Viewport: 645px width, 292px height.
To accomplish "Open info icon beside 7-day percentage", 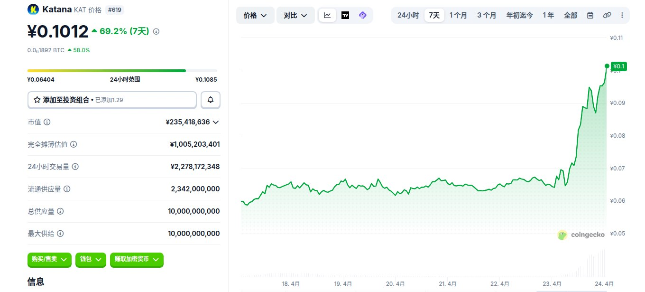I will [157, 32].
